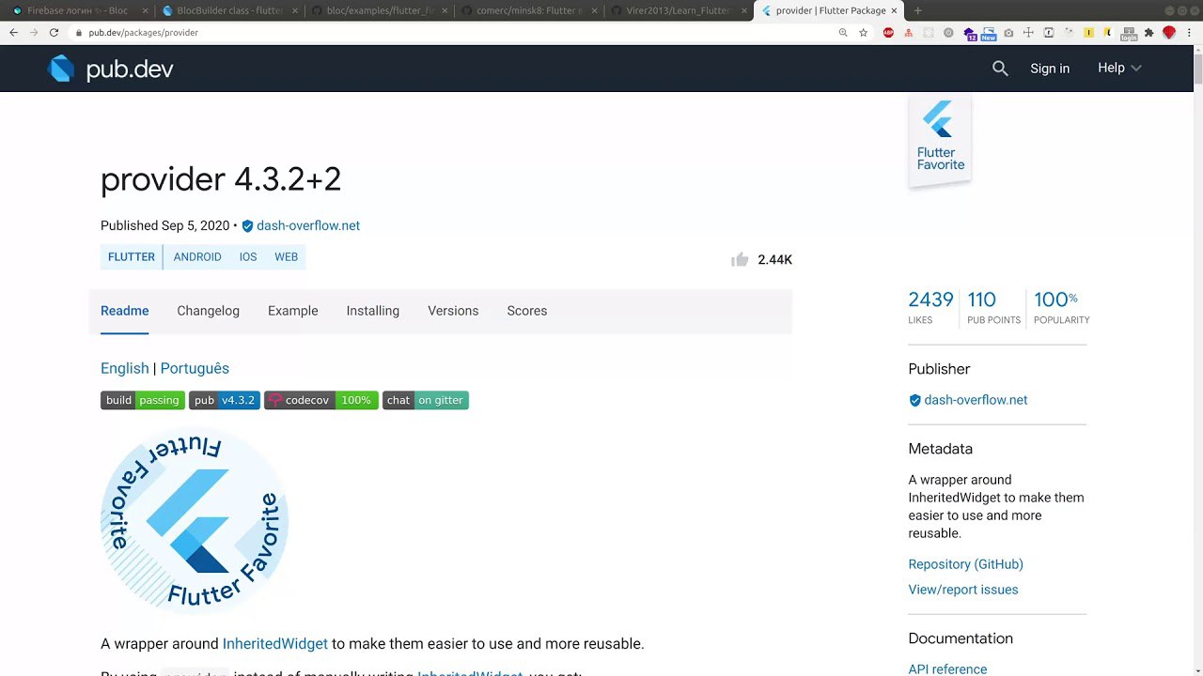Click the red profile avatar icon

(1169, 32)
